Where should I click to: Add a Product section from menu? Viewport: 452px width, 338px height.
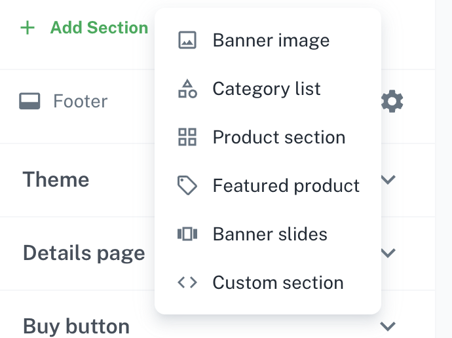tap(278, 138)
